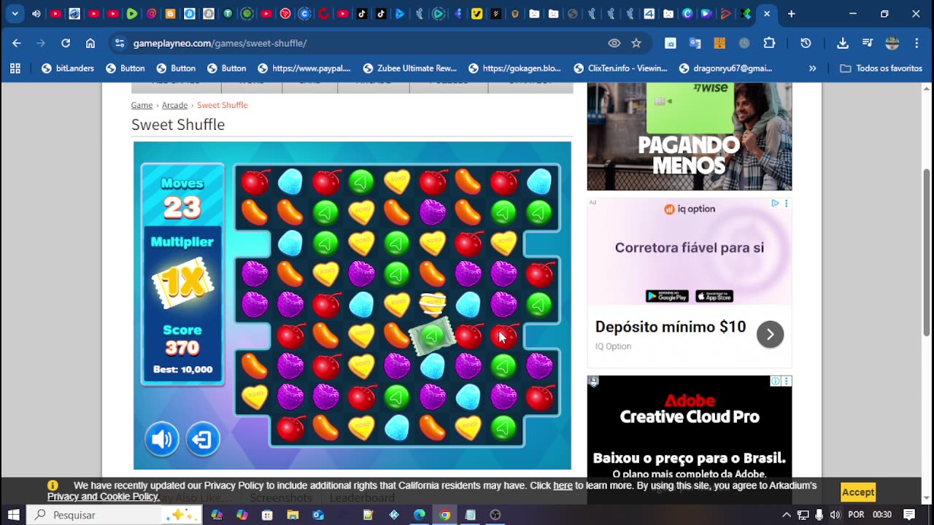Click the IQ Option ad arrow button
This screenshot has height=525, width=934.
pyautogui.click(x=770, y=334)
